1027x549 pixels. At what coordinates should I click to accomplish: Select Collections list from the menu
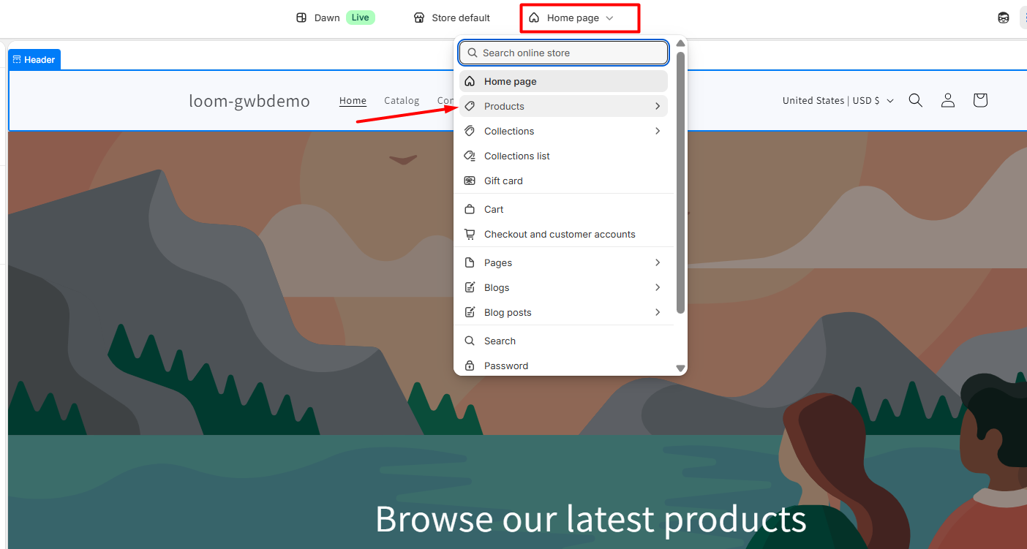click(x=516, y=156)
